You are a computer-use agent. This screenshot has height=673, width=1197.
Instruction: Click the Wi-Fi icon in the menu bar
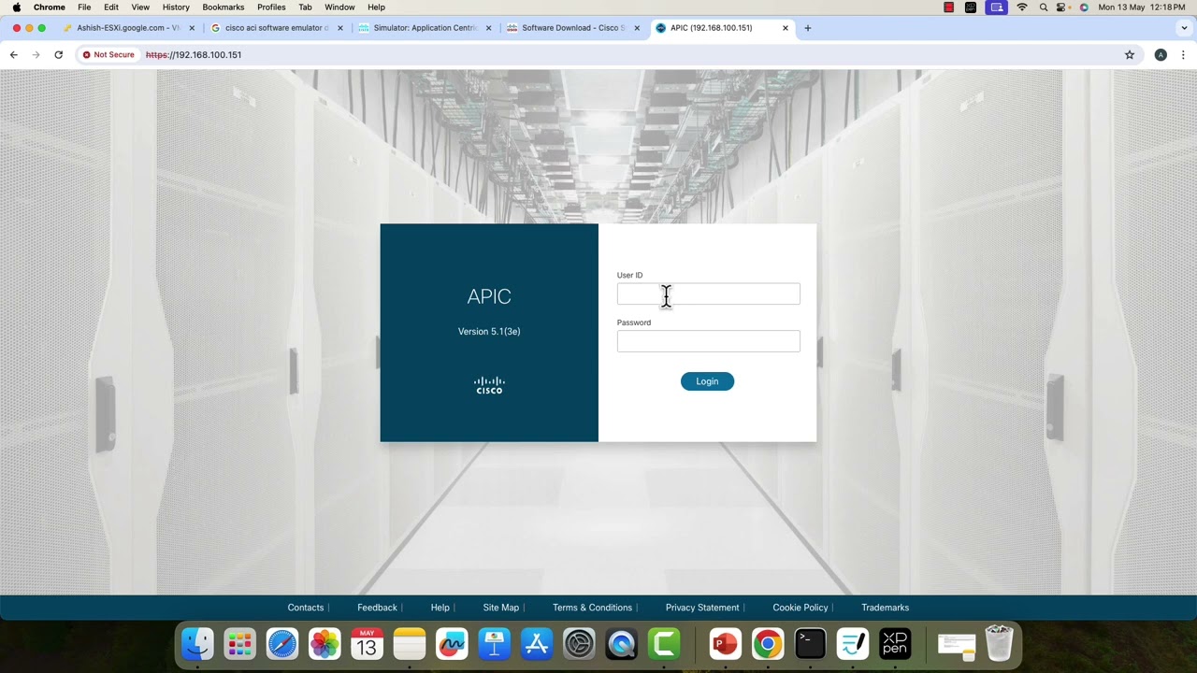point(1022,7)
